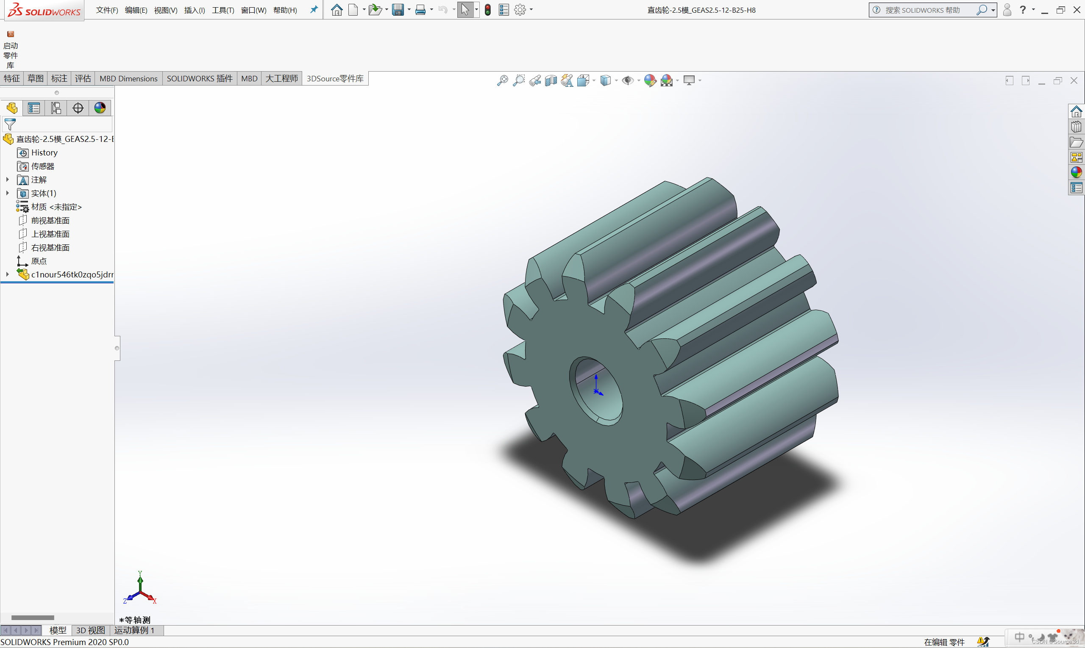
Task: Open the Display Style dropdown arrow
Action: [617, 80]
